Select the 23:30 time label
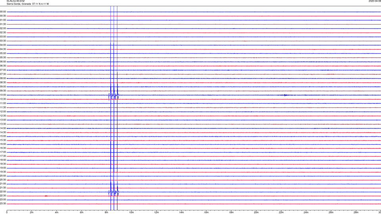This screenshot has width=381, height=214. (x=3, y=204)
